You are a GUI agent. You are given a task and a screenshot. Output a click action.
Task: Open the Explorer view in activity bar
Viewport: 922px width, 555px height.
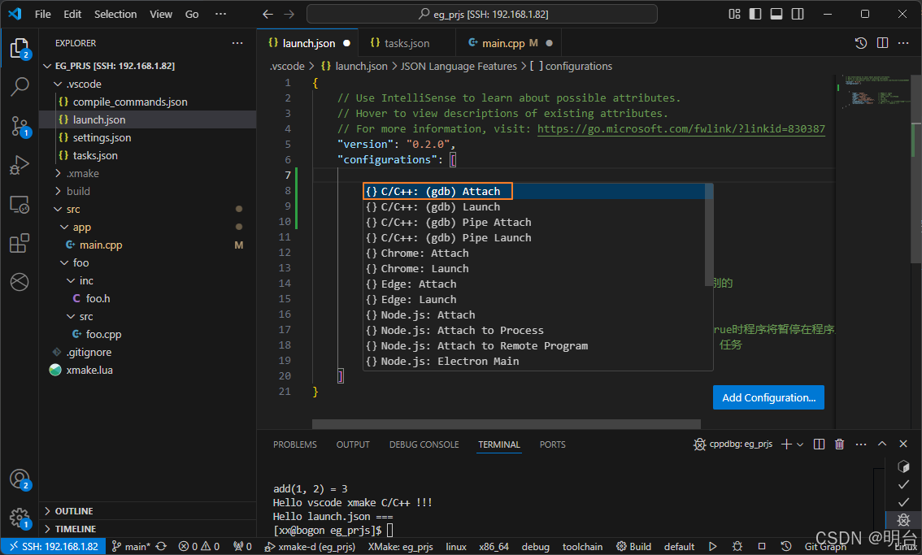click(20, 48)
